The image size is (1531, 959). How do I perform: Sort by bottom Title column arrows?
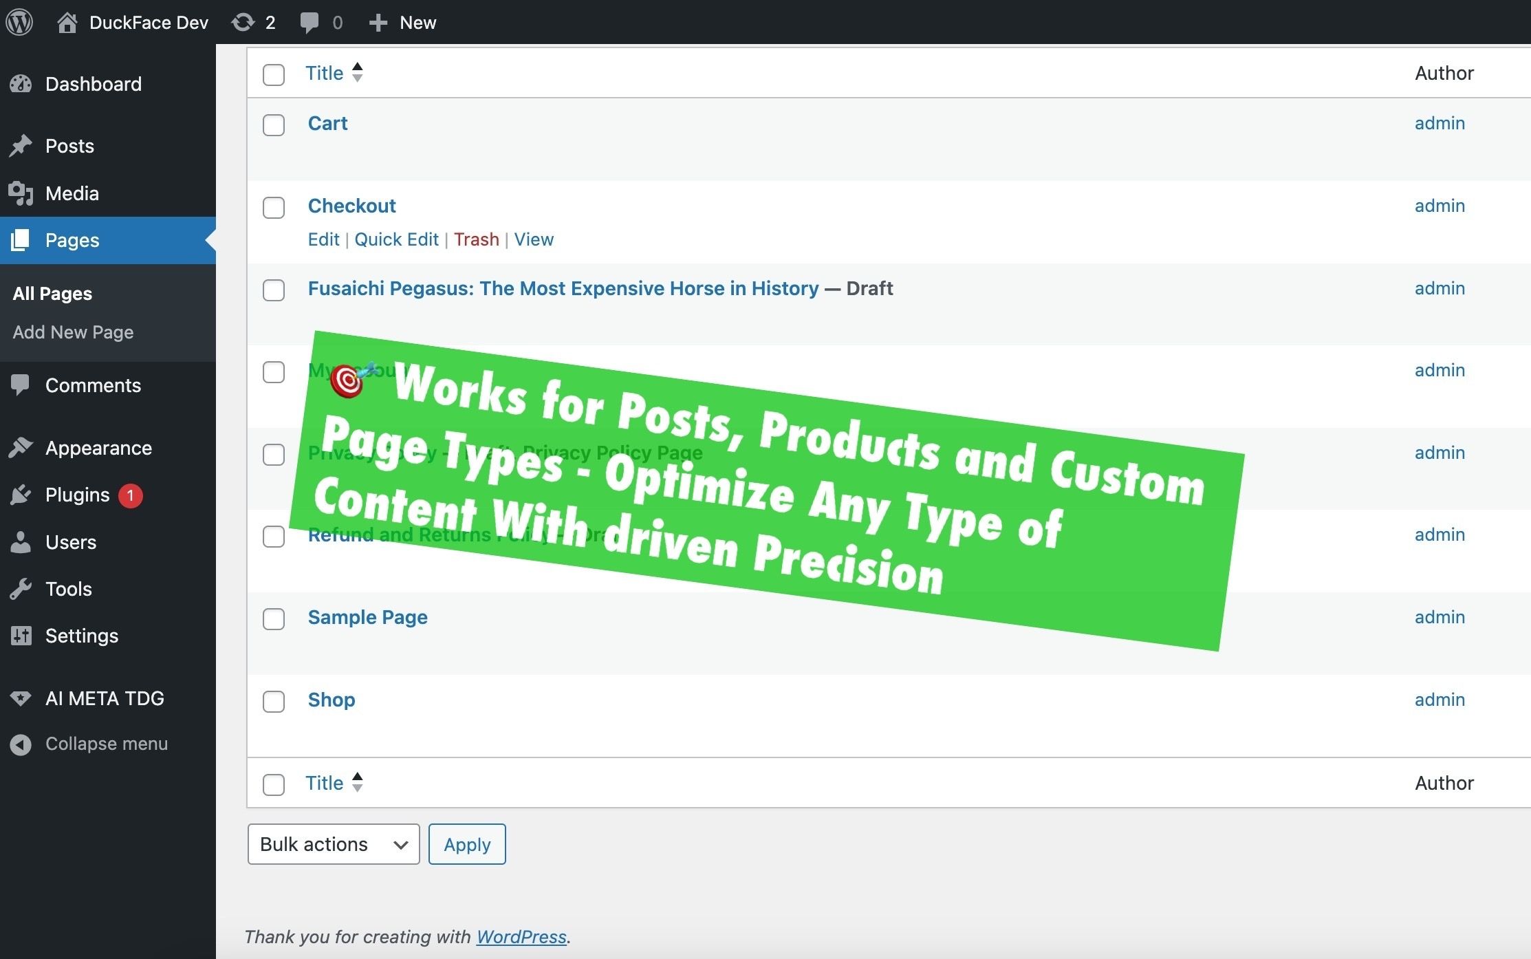point(357,782)
